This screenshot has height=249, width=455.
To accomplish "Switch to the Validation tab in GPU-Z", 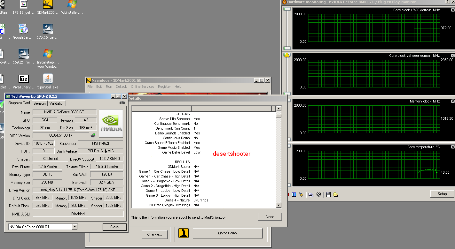I will [57, 103].
